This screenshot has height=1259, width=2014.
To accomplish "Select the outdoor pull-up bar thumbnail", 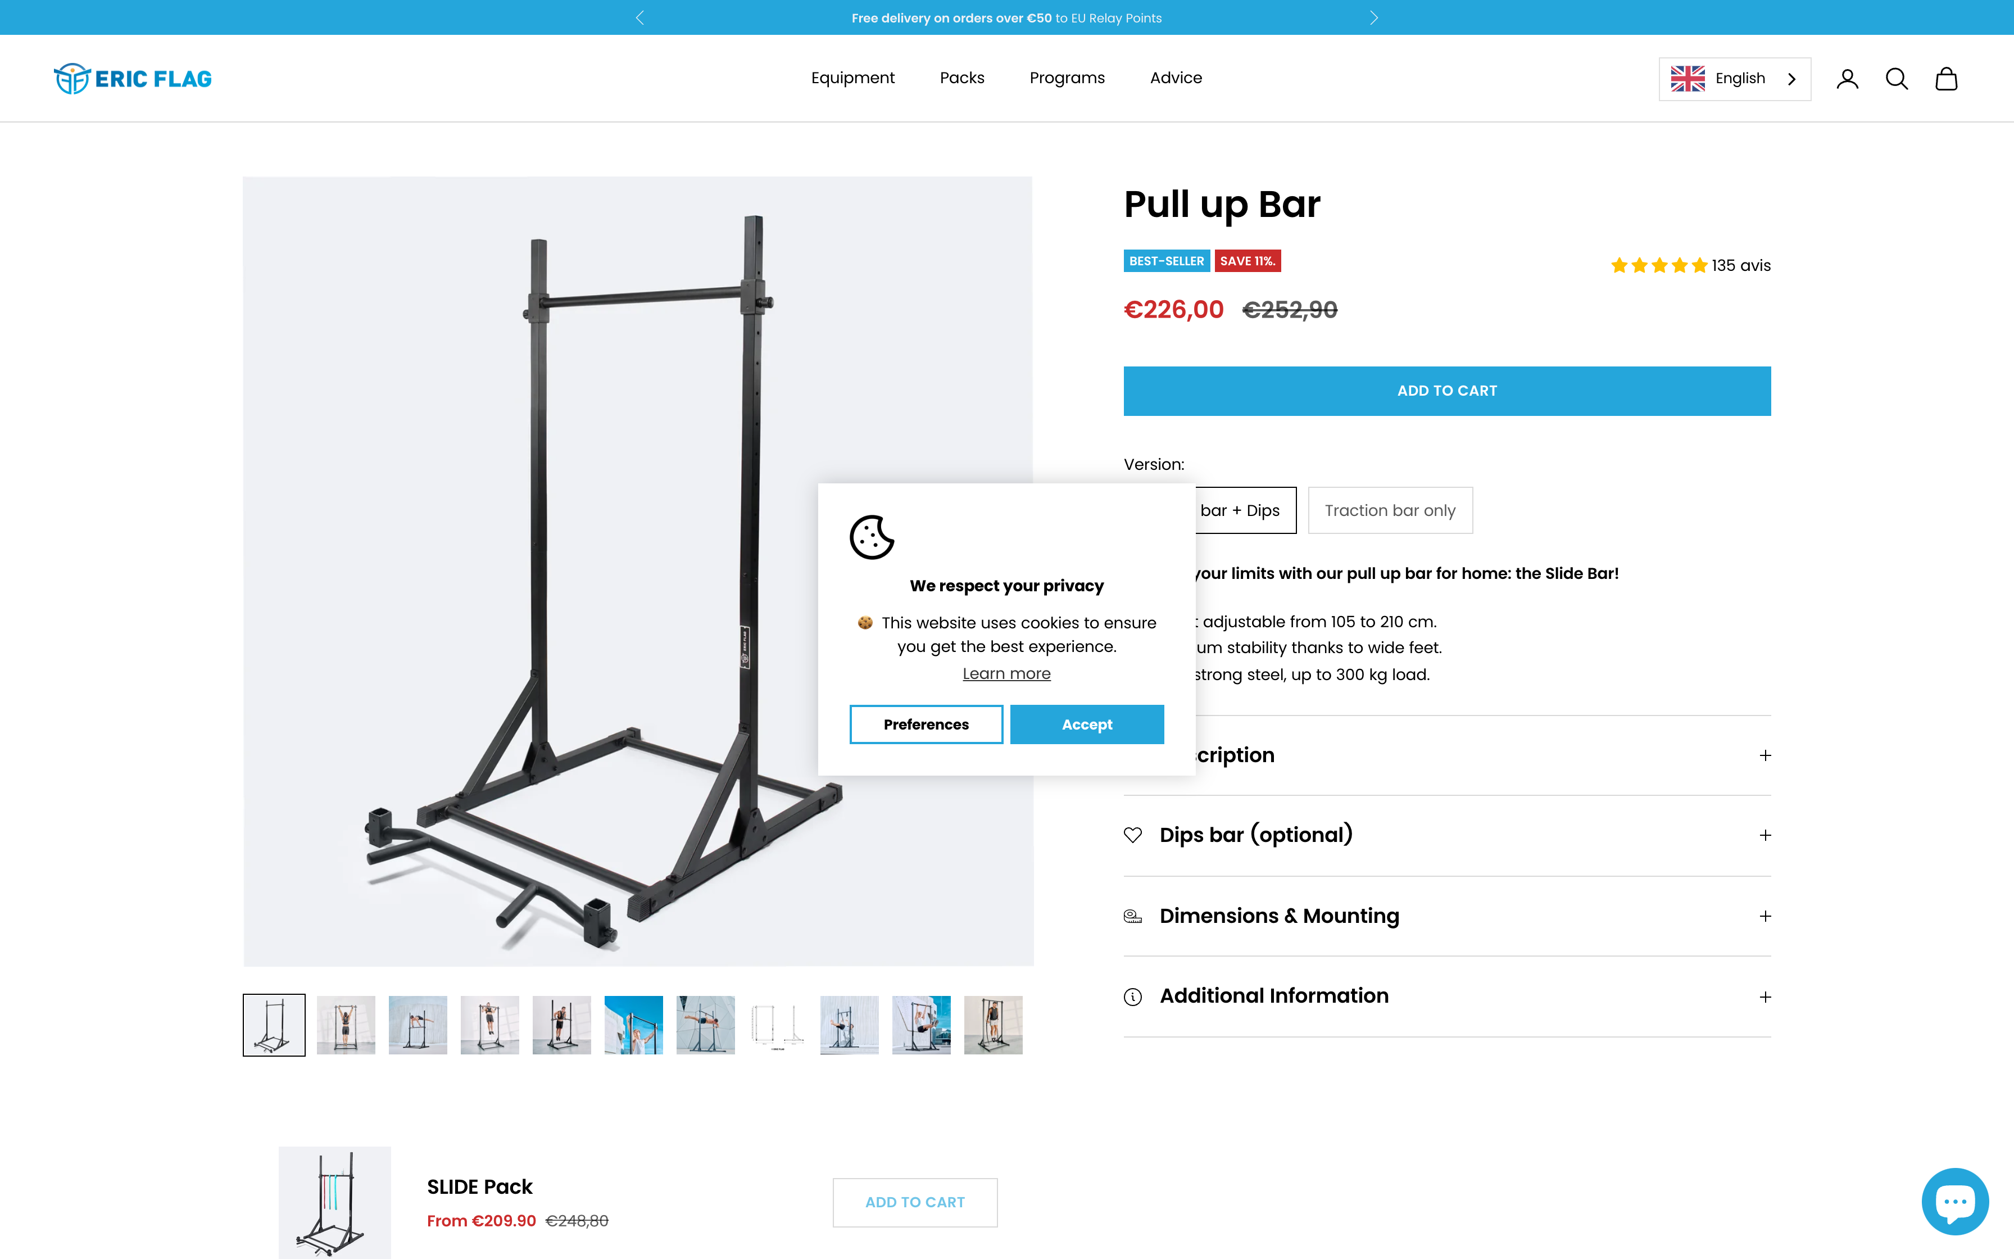I will point(633,1024).
